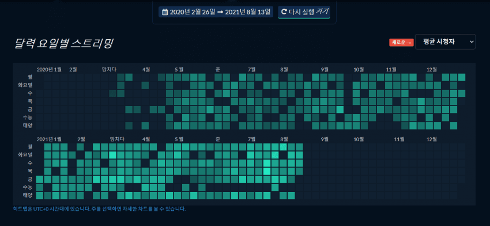Click the 달력 요일별 스트리밍 heading
The height and width of the screenshot is (226, 490).
63,44
